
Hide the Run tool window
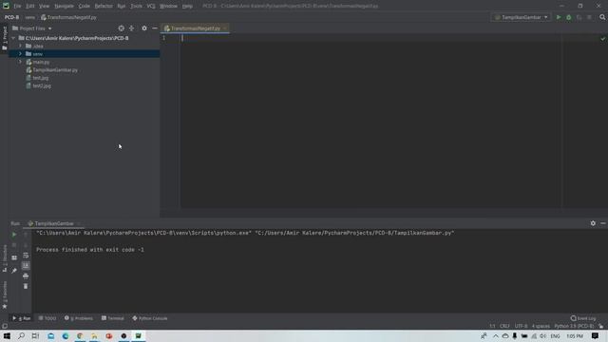coord(603,223)
